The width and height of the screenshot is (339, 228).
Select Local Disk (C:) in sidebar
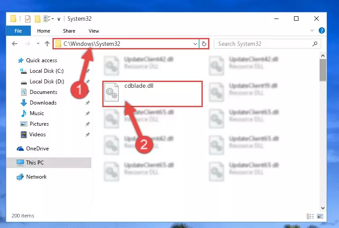[47, 71]
